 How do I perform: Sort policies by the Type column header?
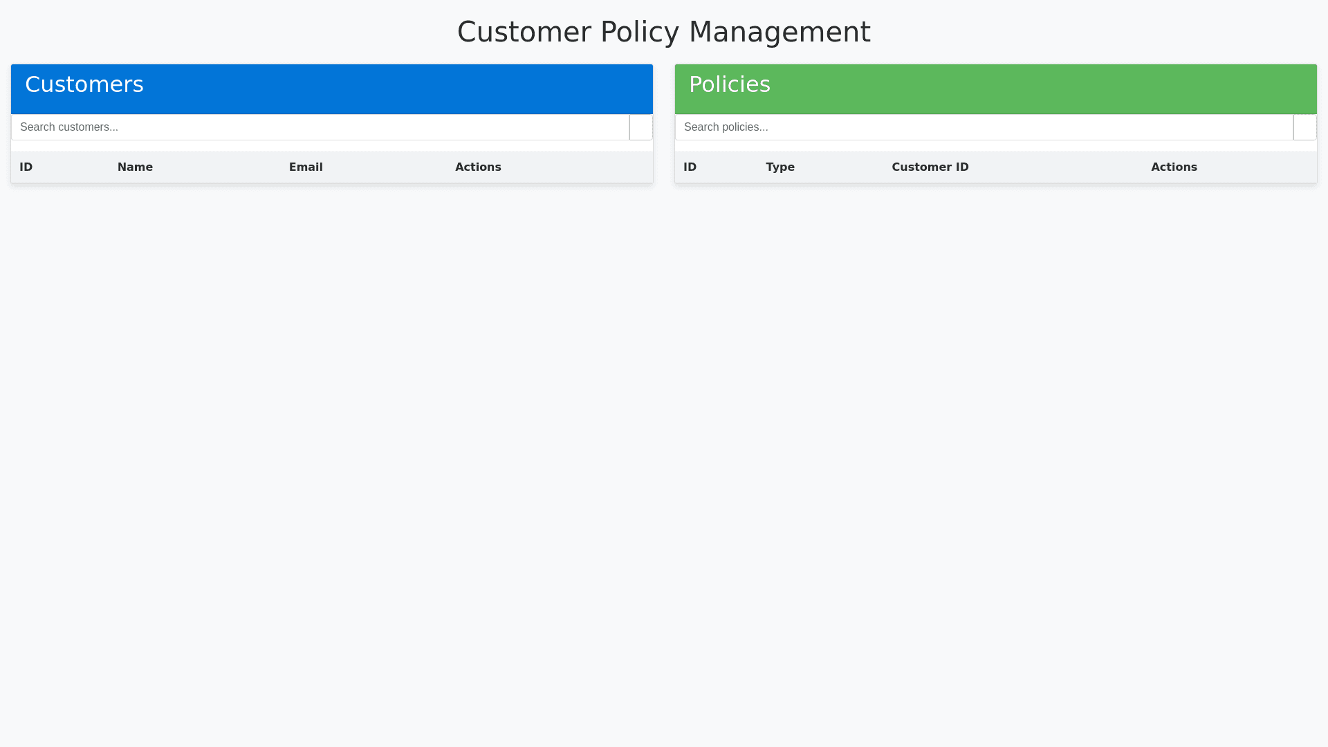click(780, 167)
